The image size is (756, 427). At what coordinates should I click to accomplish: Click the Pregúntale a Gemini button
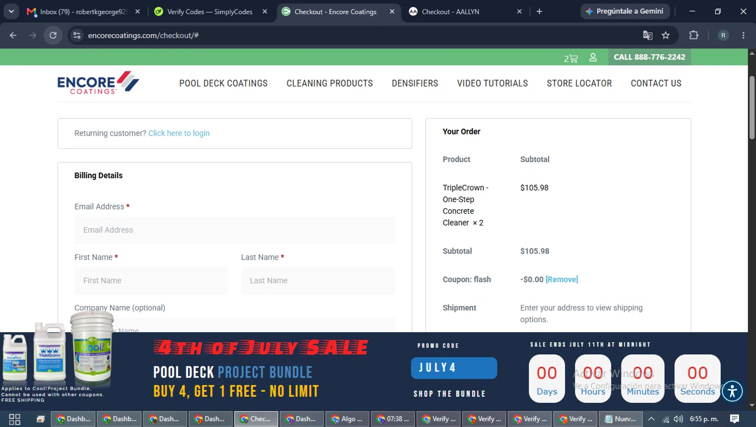pos(625,11)
